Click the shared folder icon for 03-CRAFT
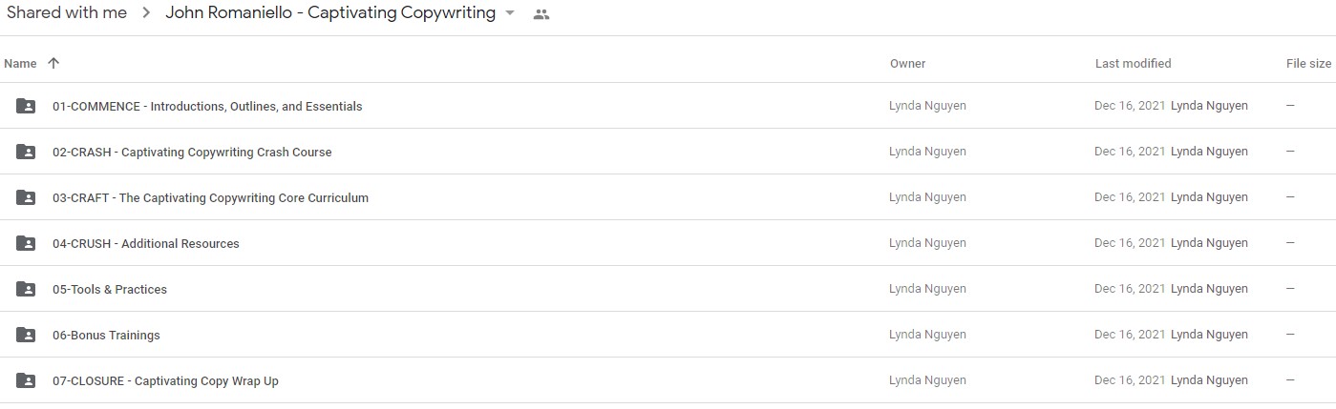This screenshot has width=1336, height=409. (x=26, y=197)
